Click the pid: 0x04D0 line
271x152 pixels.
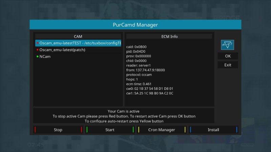click(136, 51)
